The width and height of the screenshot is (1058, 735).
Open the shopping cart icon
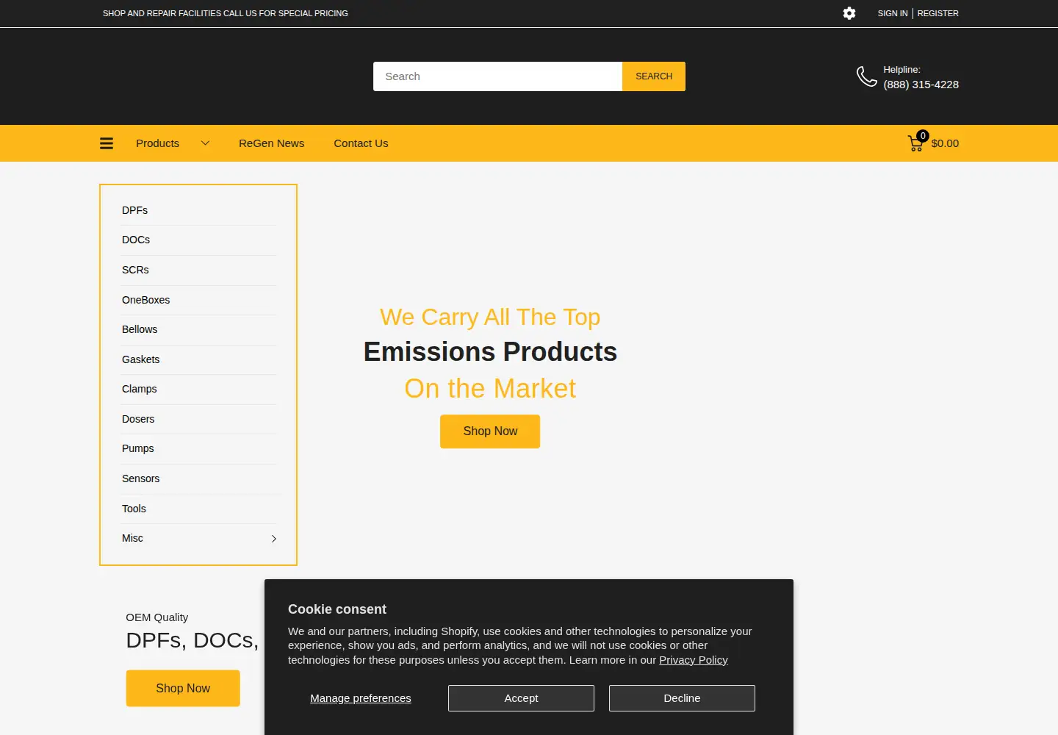coord(916,143)
